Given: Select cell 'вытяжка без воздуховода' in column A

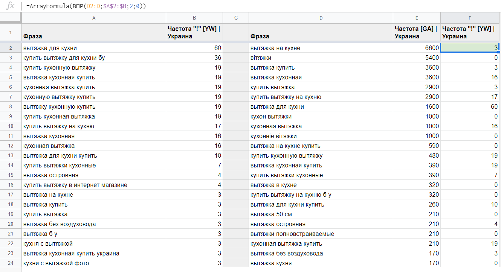Looking at the screenshot, I should coord(94,224).
